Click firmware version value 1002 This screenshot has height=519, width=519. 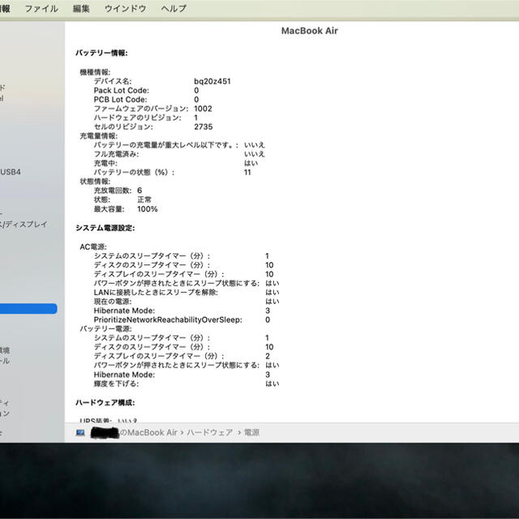(203, 109)
